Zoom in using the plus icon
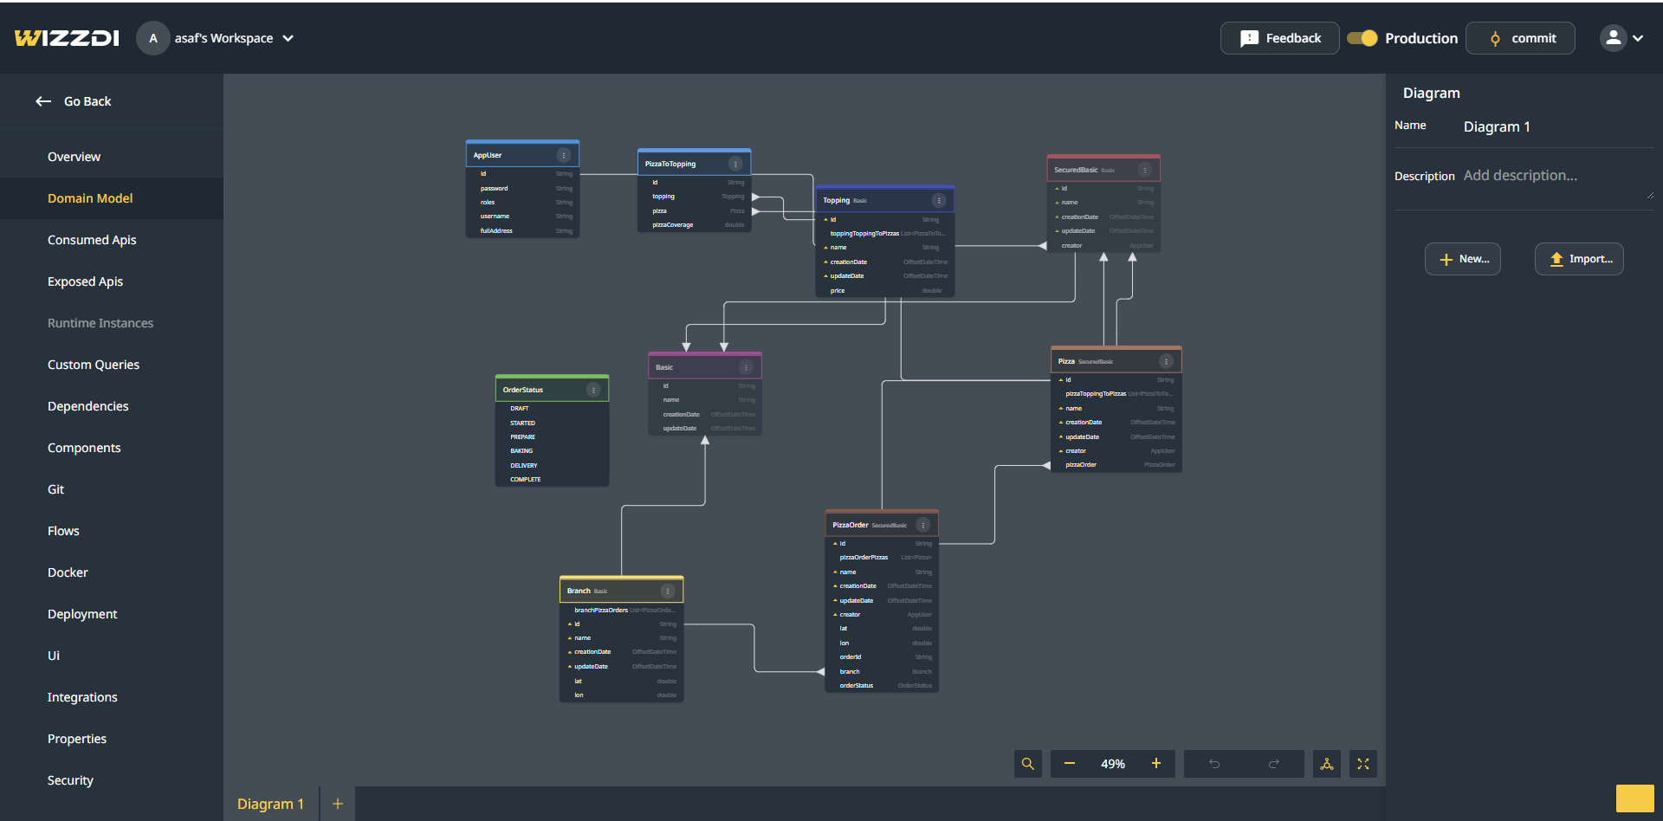 coord(1155,764)
